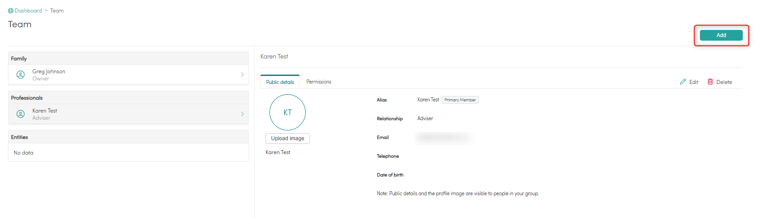Open the Permissions tab
This screenshot has width=758, height=218.
click(x=319, y=82)
